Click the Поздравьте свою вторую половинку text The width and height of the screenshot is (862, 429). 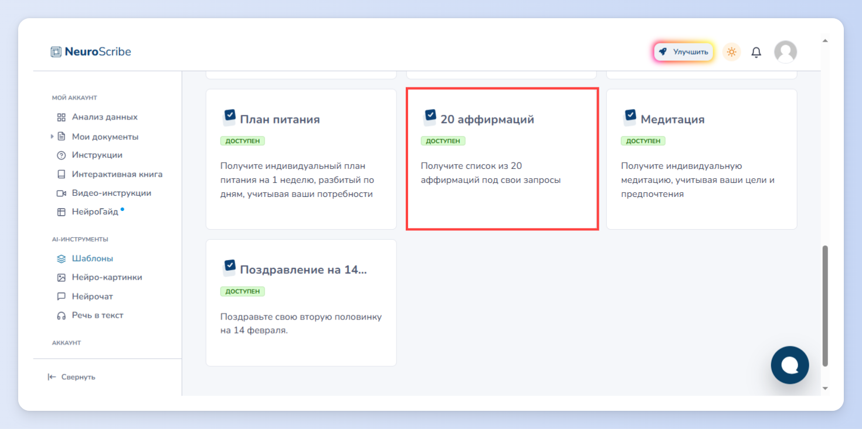point(301,324)
